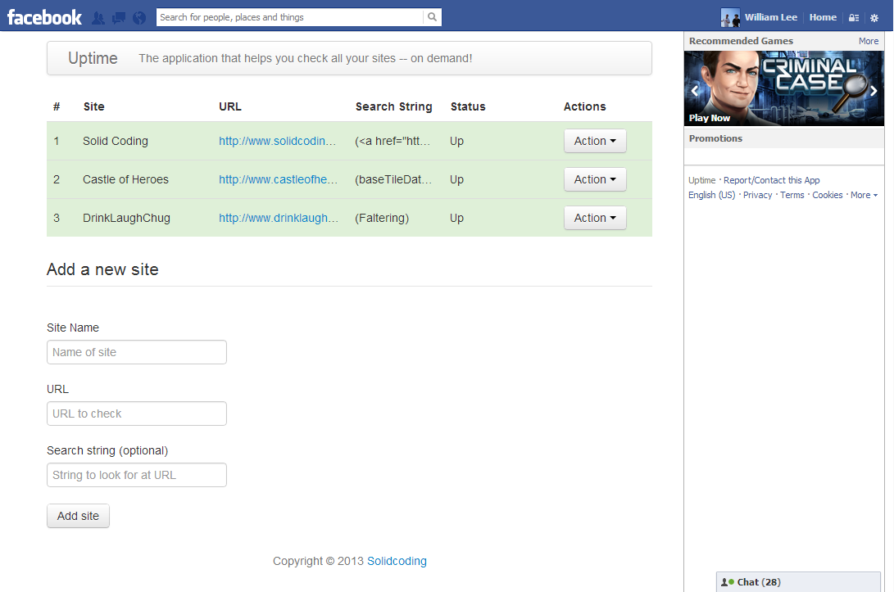The width and height of the screenshot is (894, 592).
Task: Click Report/Contact this App link
Action: [771, 180]
